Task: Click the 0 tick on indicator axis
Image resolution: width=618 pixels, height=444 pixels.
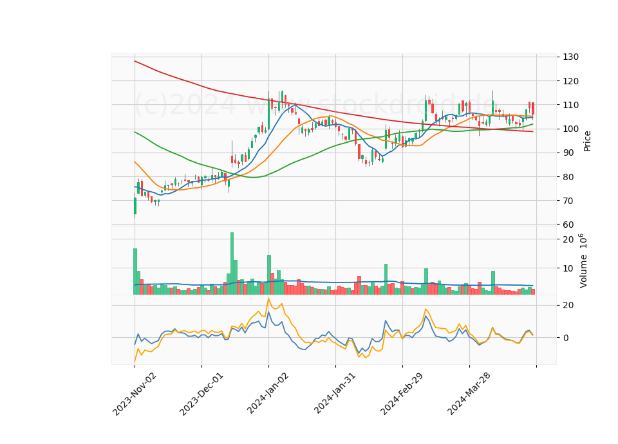Action: [x=566, y=338]
